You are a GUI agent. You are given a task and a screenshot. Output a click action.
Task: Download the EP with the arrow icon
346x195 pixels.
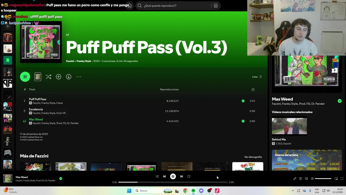[69, 77]
